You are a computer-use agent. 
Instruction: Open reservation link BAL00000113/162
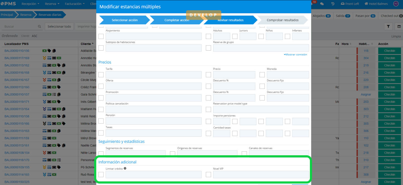pos(17,65)
